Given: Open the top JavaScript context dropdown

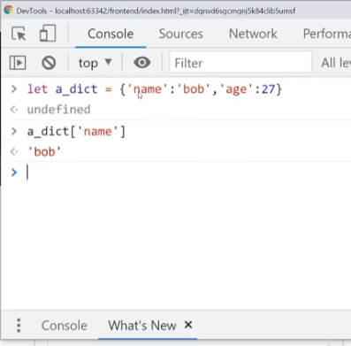Looking at the screenshot, I should pos(95,63).
